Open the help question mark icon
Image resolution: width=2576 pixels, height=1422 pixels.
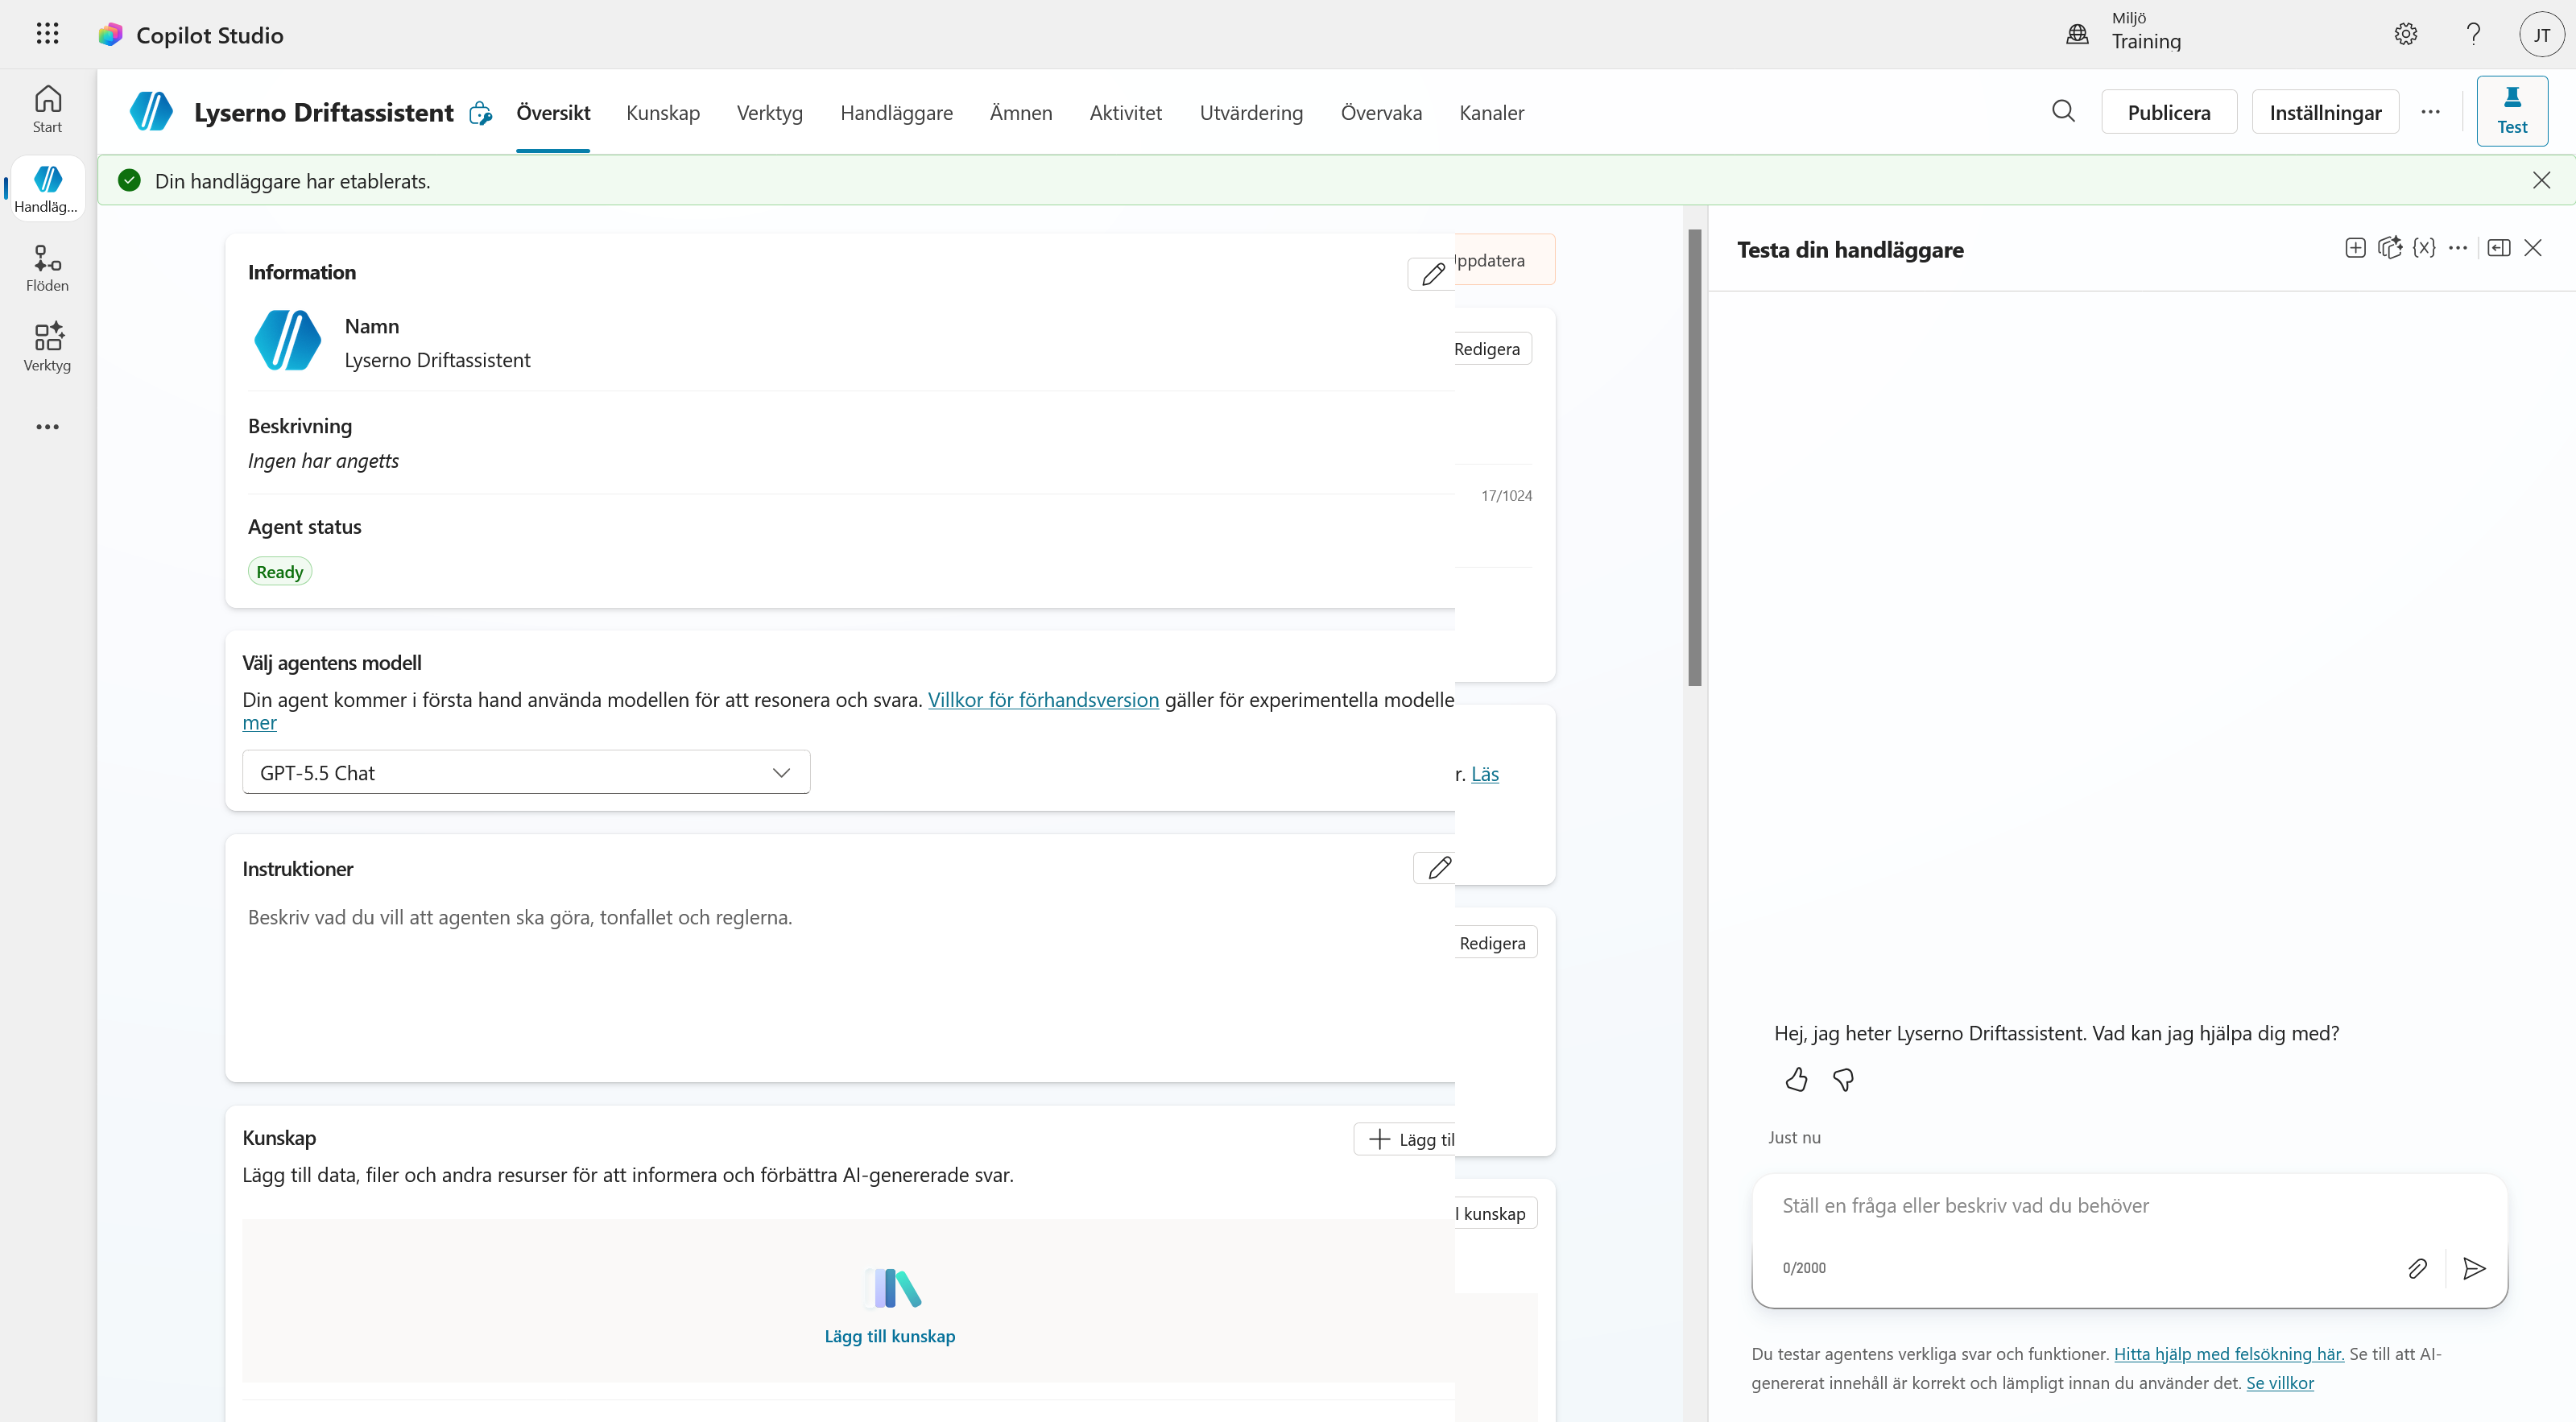[2473, 34]
